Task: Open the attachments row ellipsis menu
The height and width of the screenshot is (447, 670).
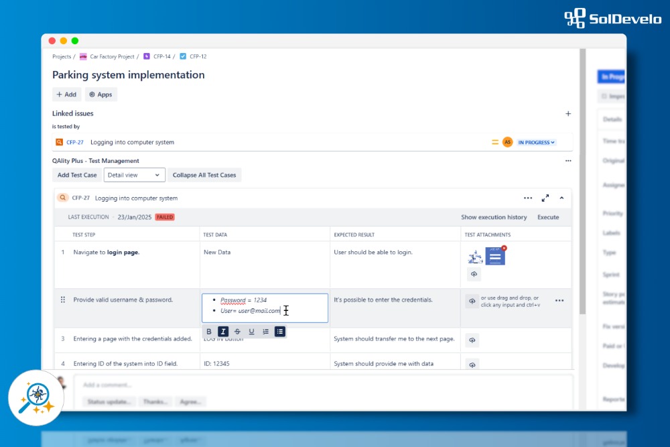Action: [559, 301]
